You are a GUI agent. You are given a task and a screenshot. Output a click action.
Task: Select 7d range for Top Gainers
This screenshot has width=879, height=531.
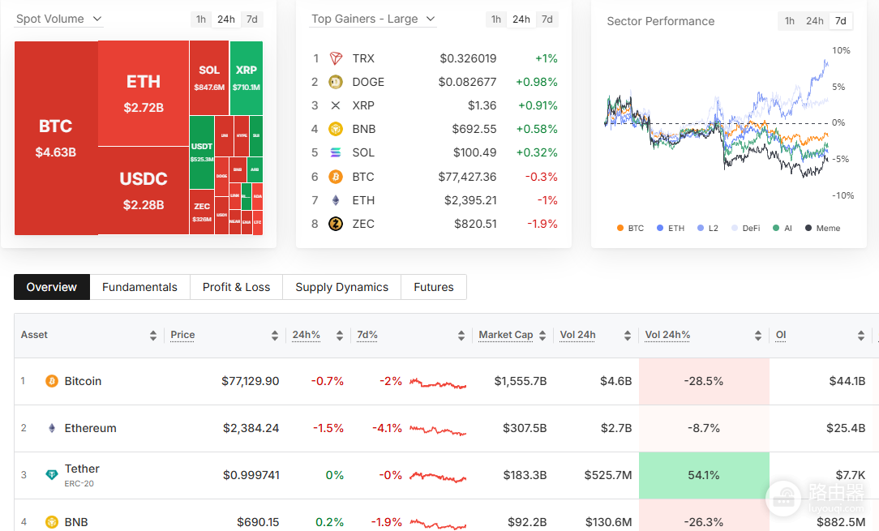tap(547, 19)
